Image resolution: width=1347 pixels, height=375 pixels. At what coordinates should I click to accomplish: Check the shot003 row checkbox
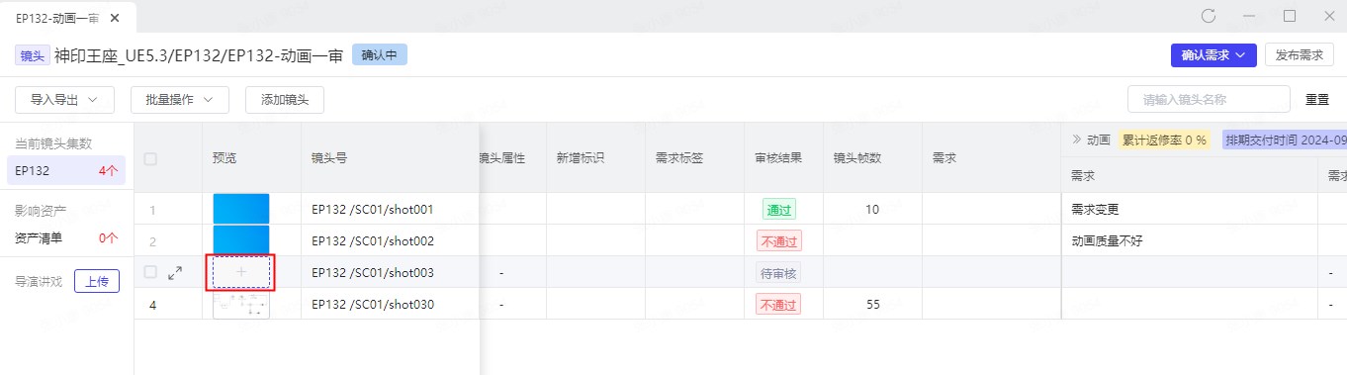click(x=150, y=272)
